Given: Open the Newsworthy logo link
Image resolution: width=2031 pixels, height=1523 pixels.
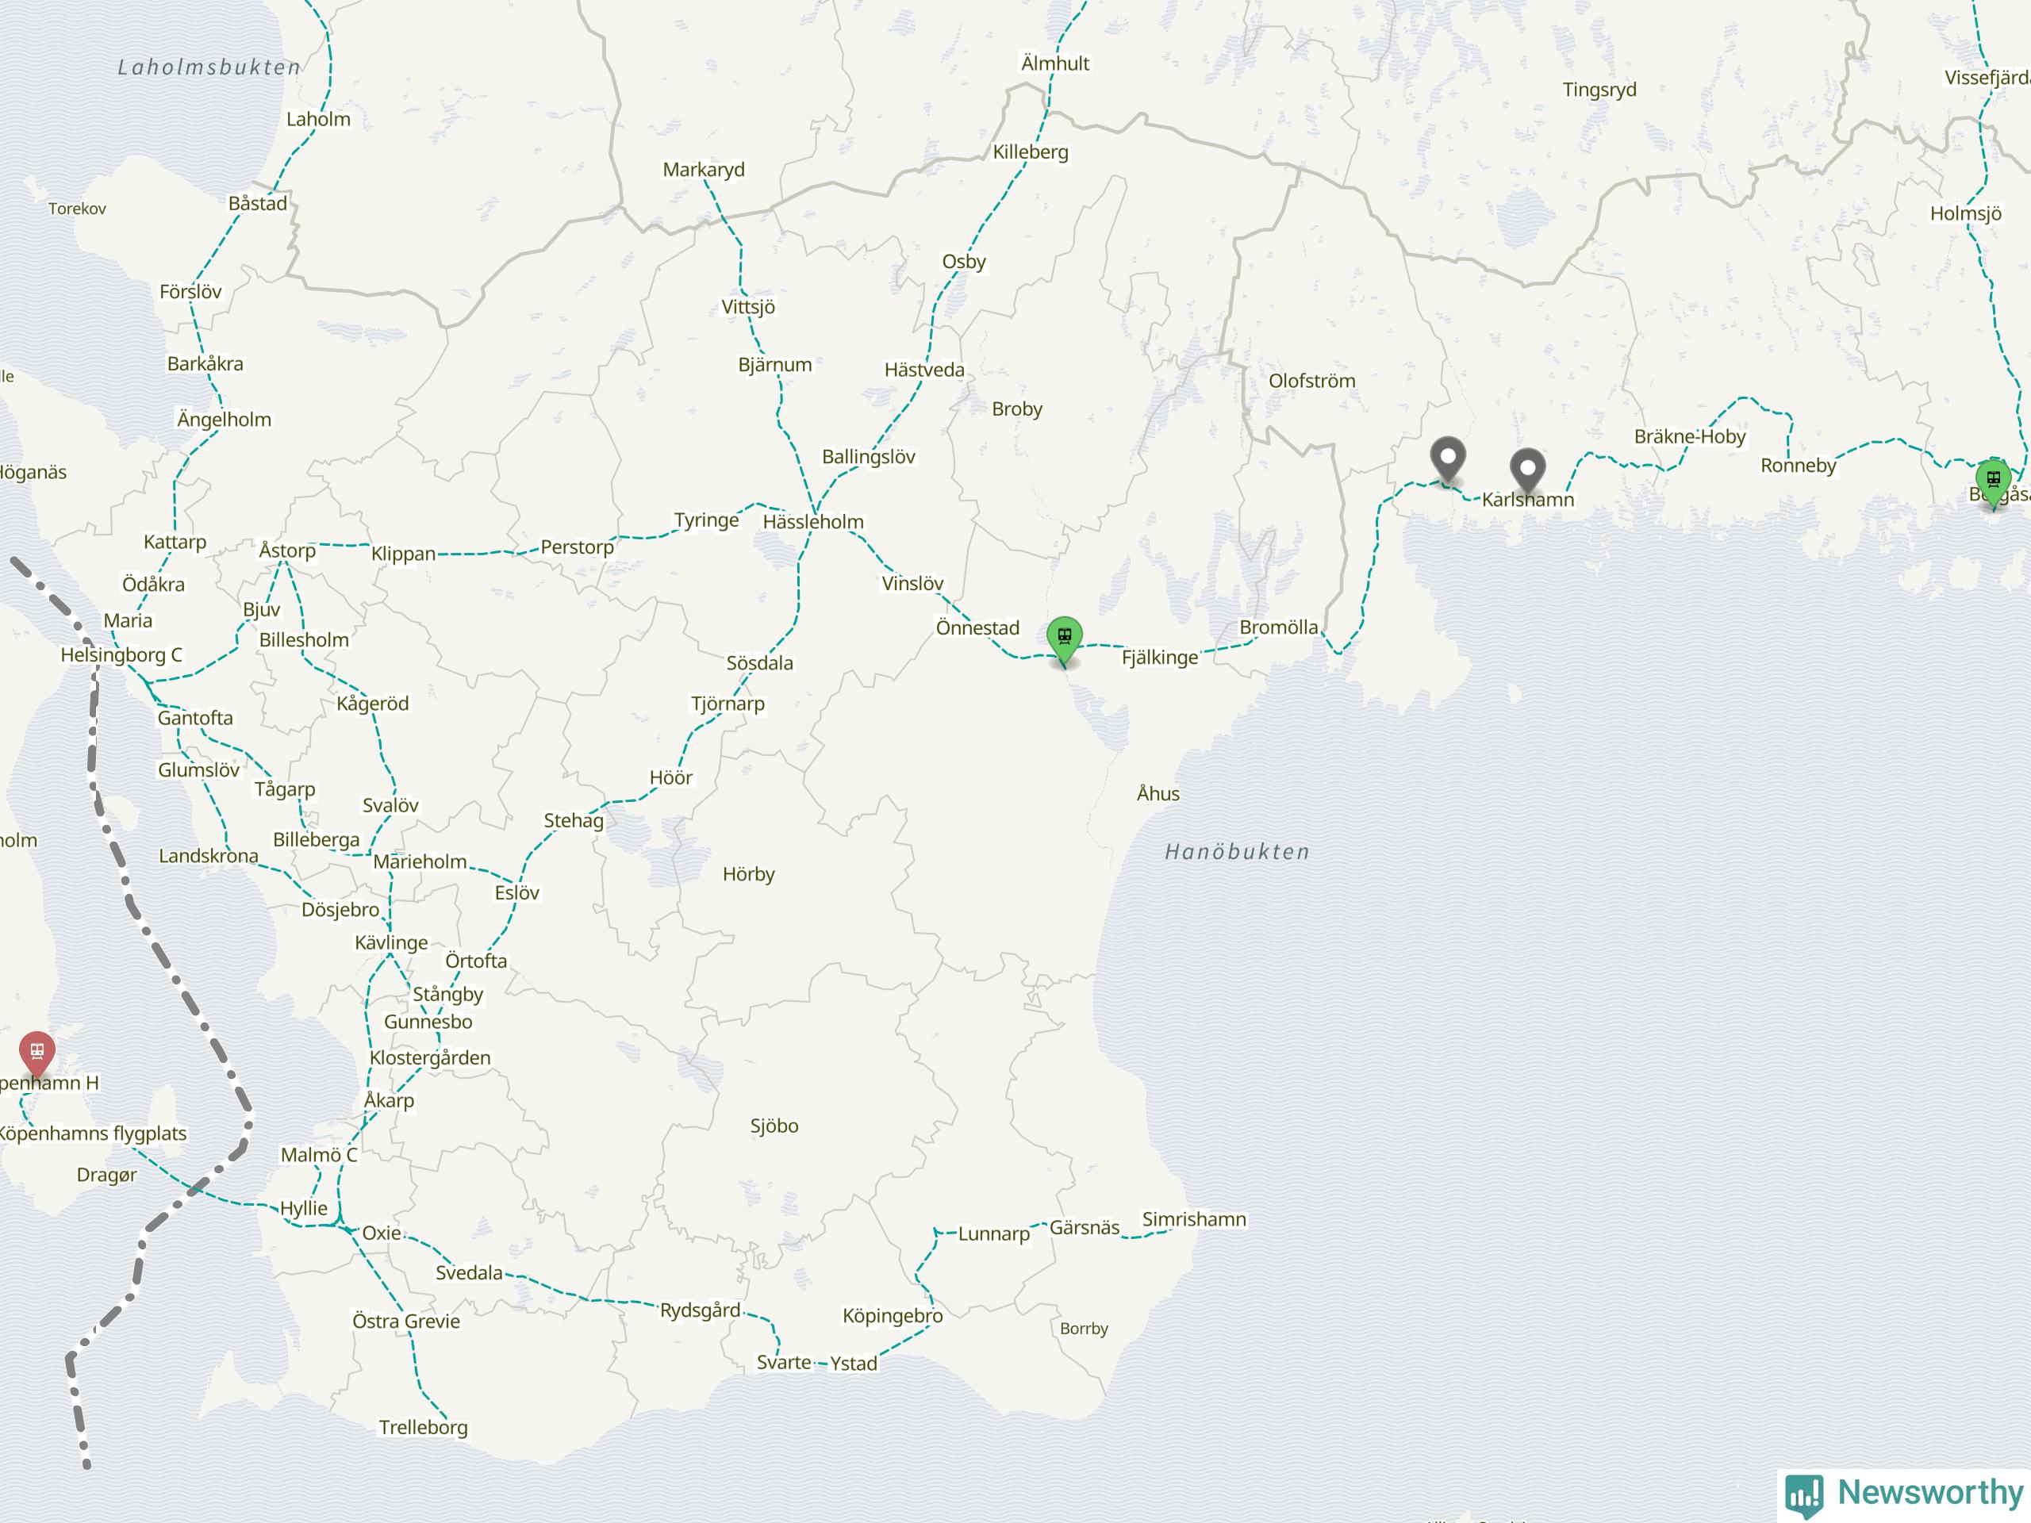Looking at the screenshot, I should [1904, 1494].
